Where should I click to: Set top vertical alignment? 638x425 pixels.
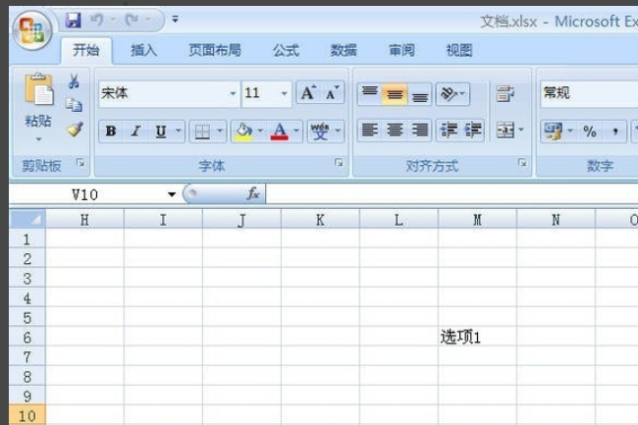pos(369,94)
